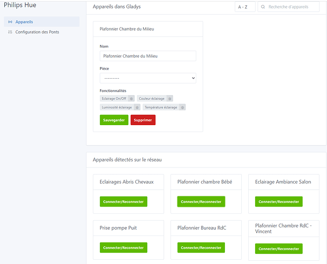Image resolution: width=327 pixels, height=264 pixels.
Task: Open the A - Z sort dropdown
Action: point(243,7)
